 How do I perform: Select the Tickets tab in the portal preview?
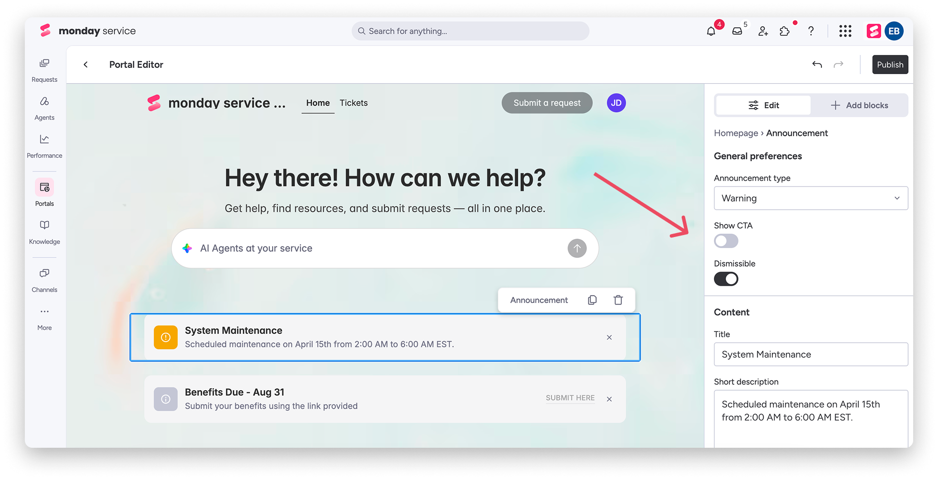click(x=354, y=103)
